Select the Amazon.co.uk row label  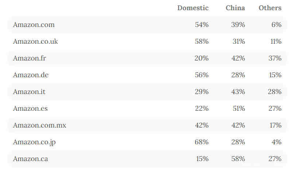point(35,42)
